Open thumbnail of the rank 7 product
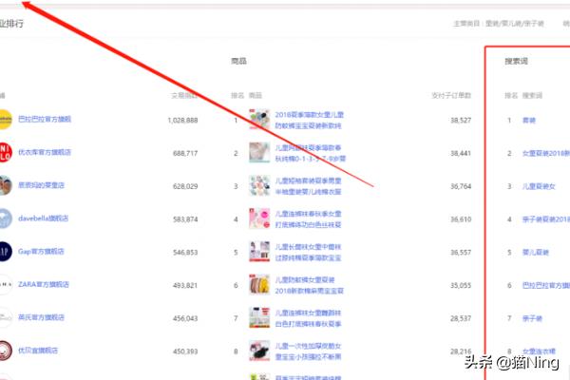This screenshot has height=380, width=570. tap(259, 317)
